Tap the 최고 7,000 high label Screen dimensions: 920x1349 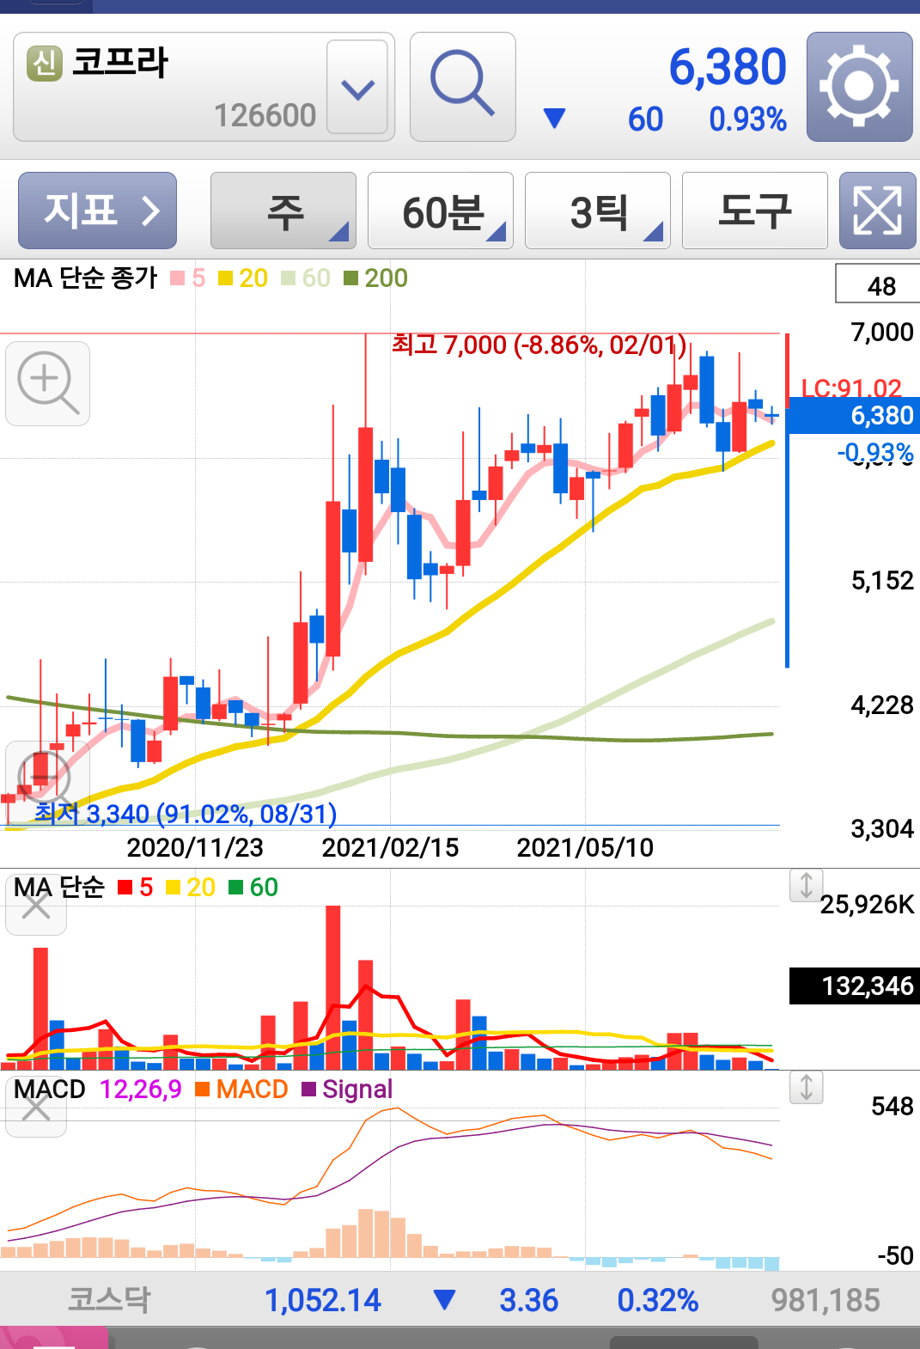[539, 345]
